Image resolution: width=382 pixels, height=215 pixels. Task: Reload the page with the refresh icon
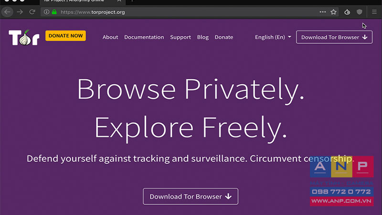(32, 11)
